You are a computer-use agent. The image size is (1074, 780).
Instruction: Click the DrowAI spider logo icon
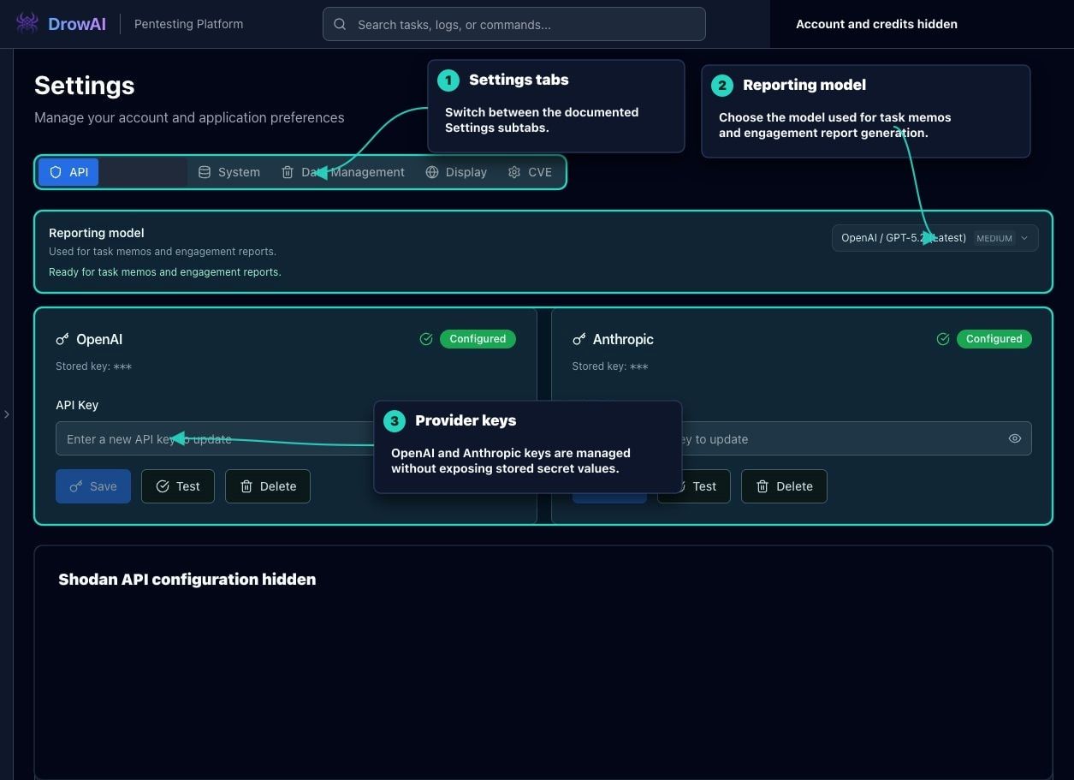pos(27,23)
